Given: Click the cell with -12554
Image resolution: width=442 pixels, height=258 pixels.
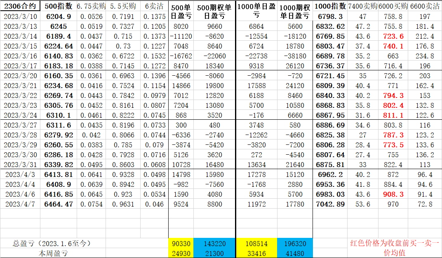Looking at the screenshot, I should tap(256, 36).
